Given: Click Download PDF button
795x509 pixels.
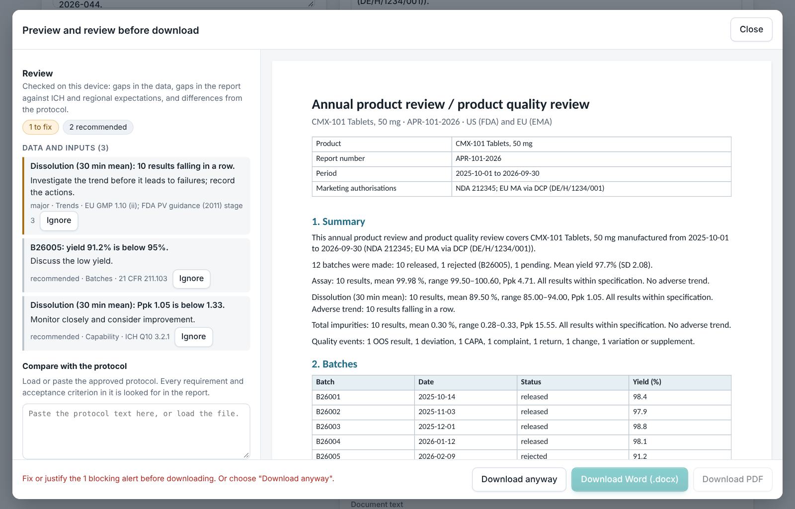Looking at the screenshot, I should tap(732, 479).
